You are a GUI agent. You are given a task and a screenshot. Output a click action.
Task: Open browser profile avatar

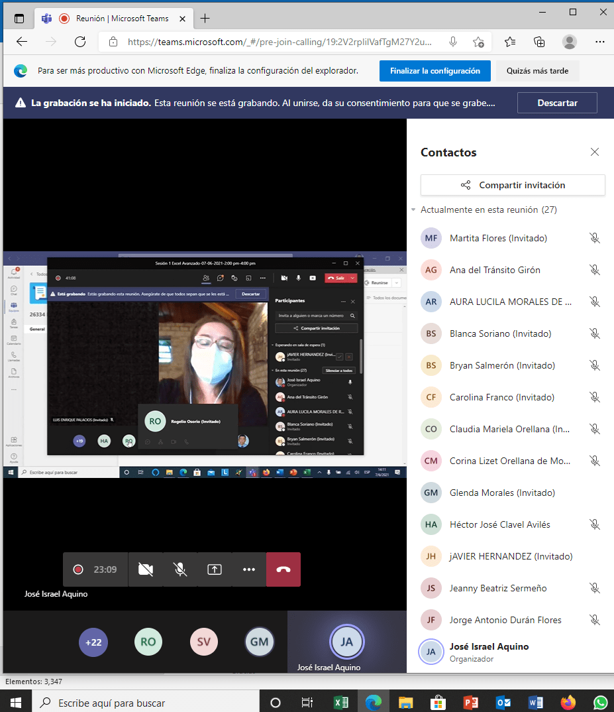[569, 42]
